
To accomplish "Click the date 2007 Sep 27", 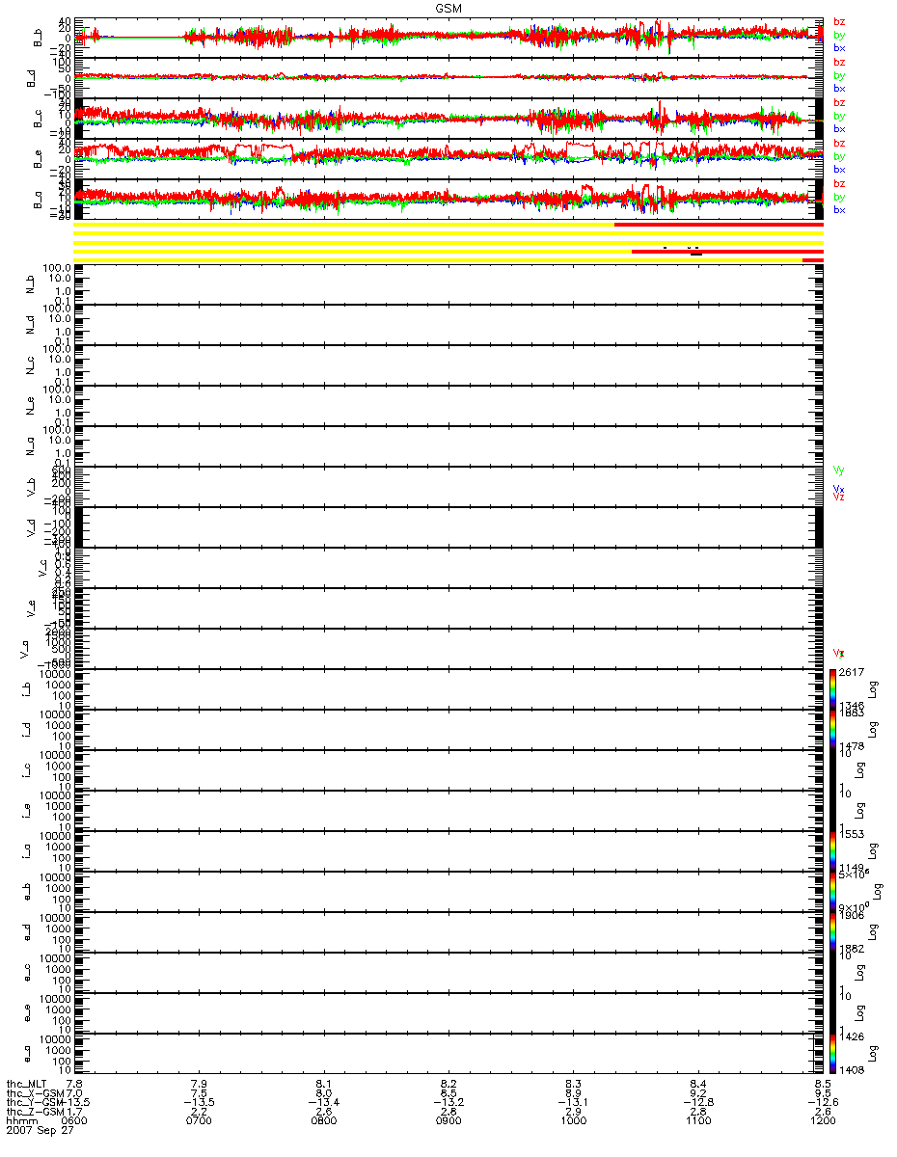I will [39, 1132].
